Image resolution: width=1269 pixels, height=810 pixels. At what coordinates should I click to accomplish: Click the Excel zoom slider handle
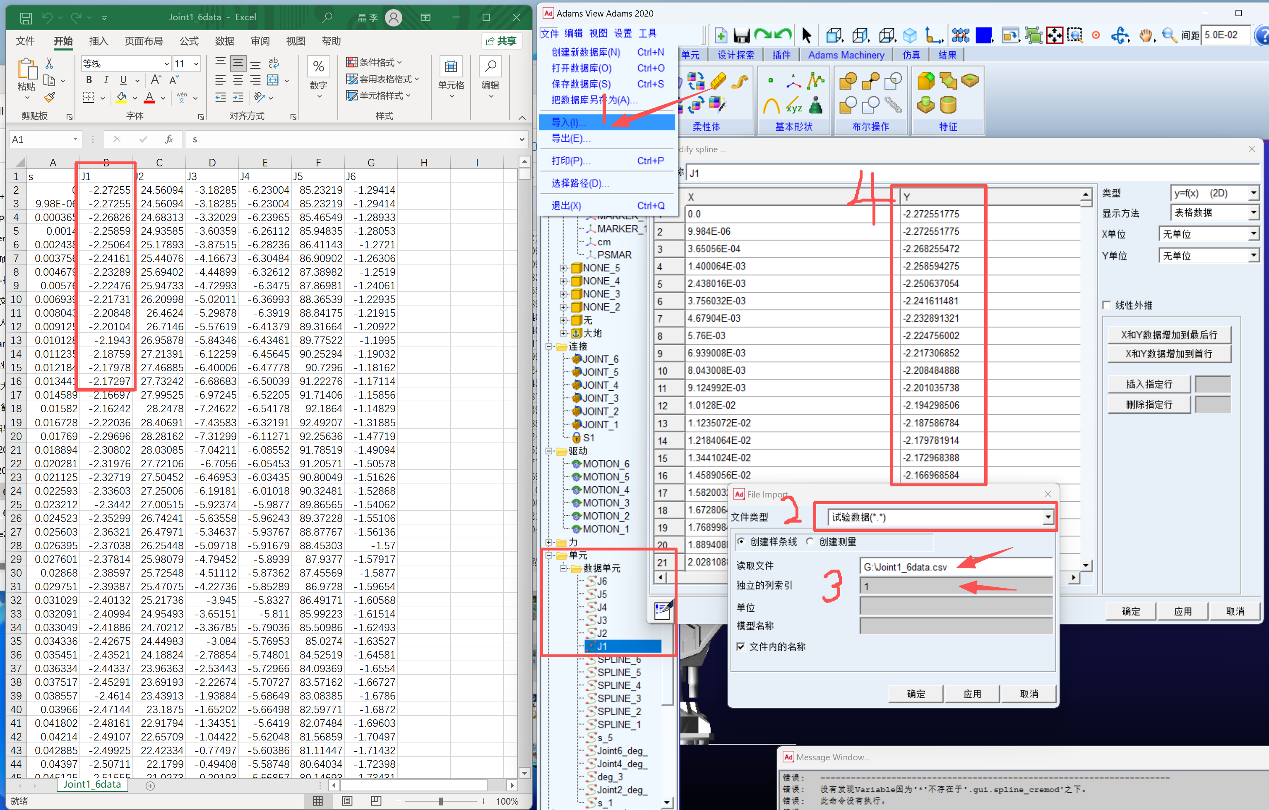click(x=440, y=801)
